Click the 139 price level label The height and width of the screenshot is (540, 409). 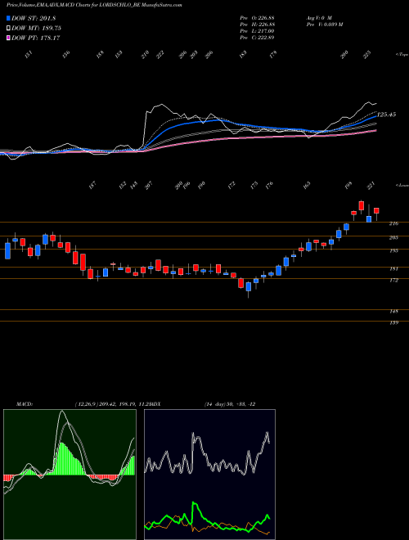[x=393, y=322]
